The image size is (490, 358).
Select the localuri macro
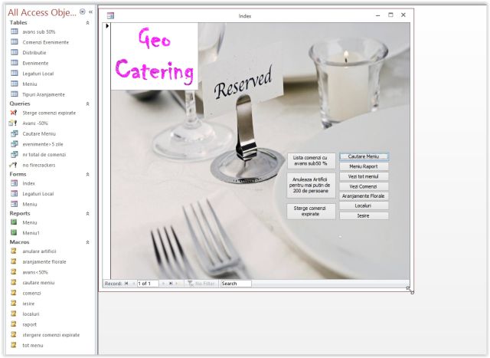[31, 314]
